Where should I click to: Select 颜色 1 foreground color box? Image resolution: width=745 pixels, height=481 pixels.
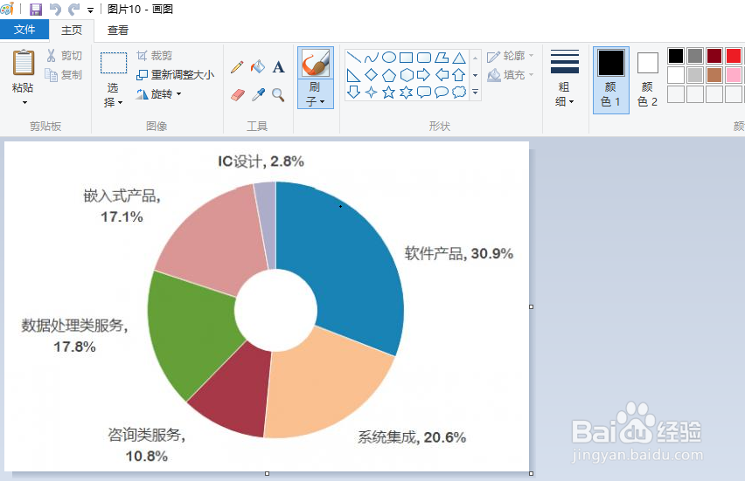(611, 79)
